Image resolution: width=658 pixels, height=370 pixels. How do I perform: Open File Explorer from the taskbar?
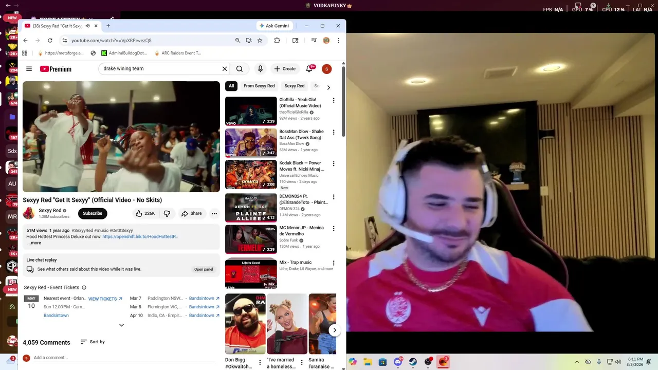(368, 362)
